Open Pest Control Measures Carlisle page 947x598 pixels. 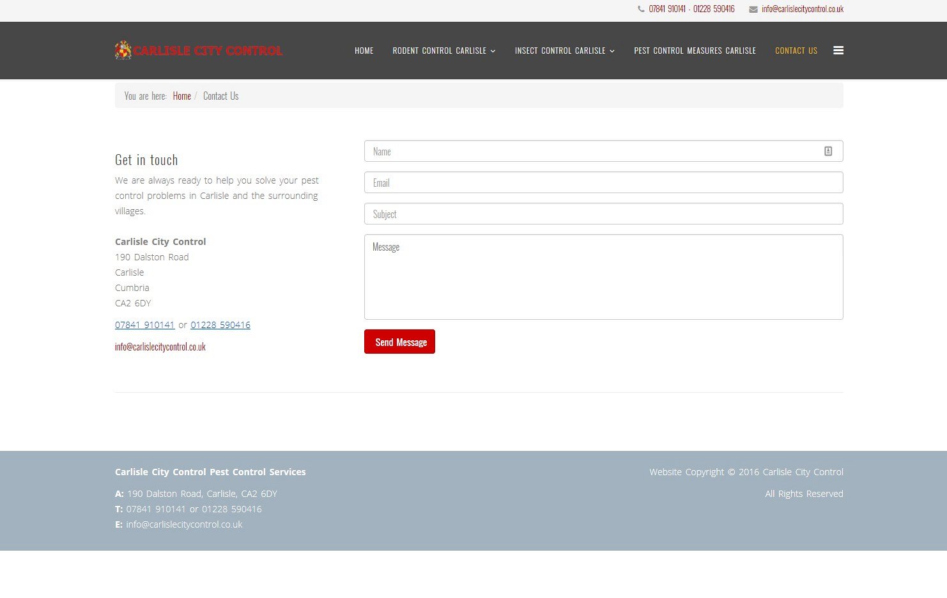point(695,51)
